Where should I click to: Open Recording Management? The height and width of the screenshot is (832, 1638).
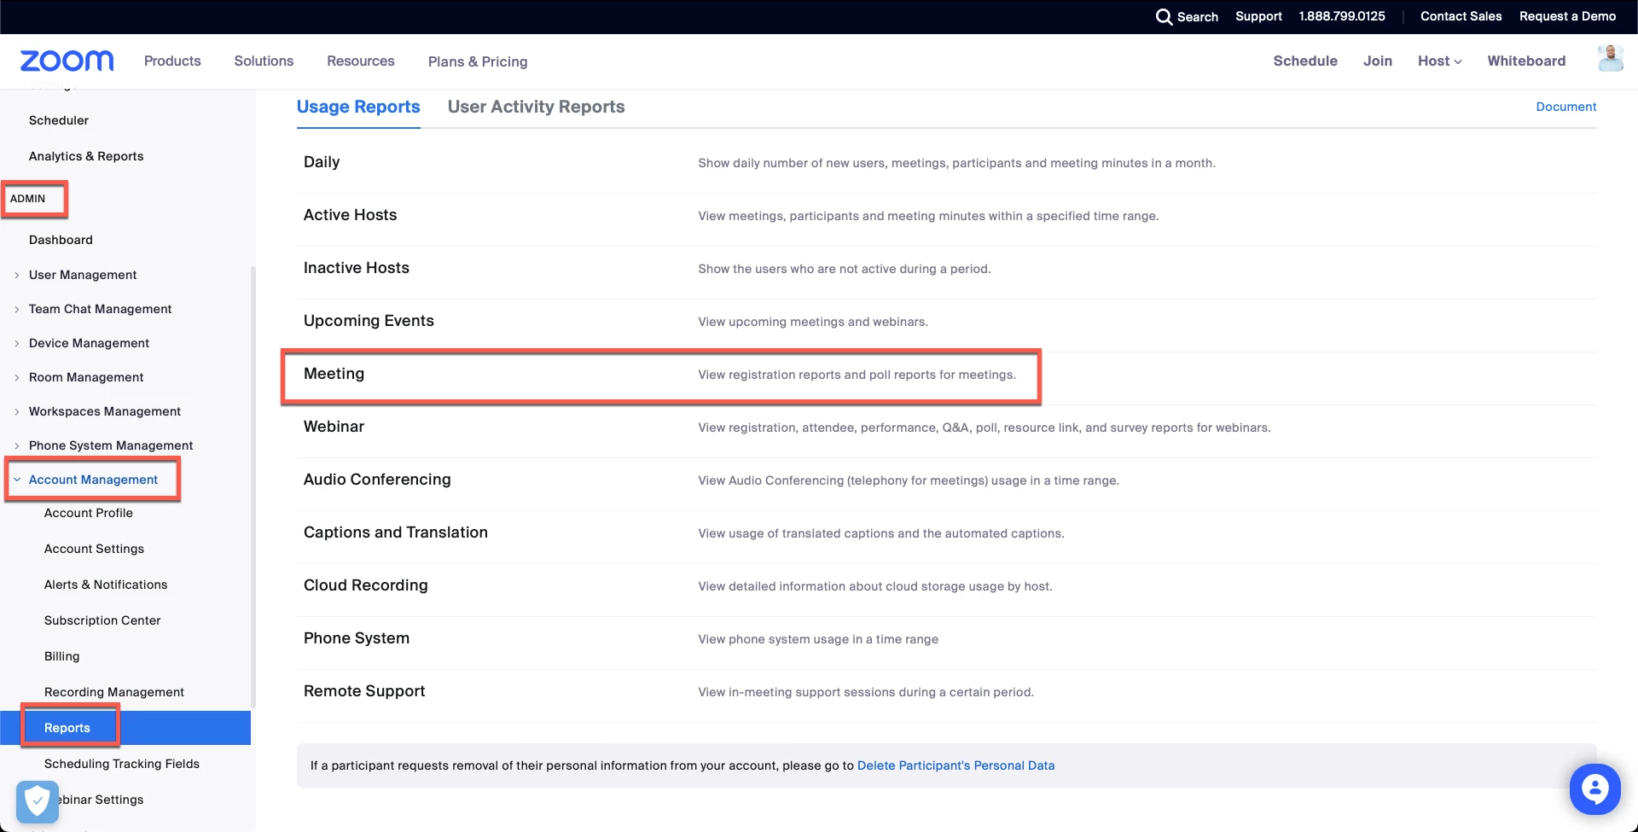point(114,692)
